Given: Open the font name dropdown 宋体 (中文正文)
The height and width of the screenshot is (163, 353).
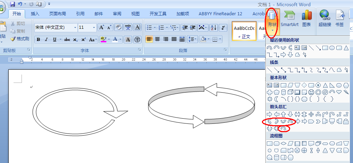Looking at the screenshot, I should point(75,27).
